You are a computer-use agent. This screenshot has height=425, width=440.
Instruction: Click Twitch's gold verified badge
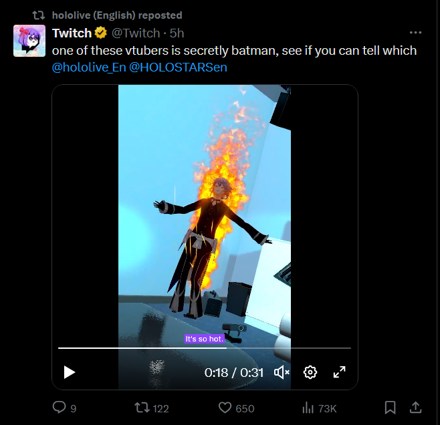[x=101, y=33]
